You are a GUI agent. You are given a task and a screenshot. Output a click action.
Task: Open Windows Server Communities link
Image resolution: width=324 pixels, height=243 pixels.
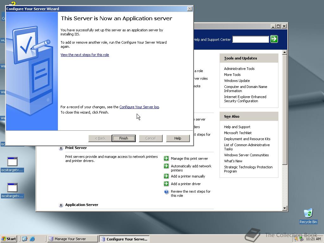tap(246, 155)
